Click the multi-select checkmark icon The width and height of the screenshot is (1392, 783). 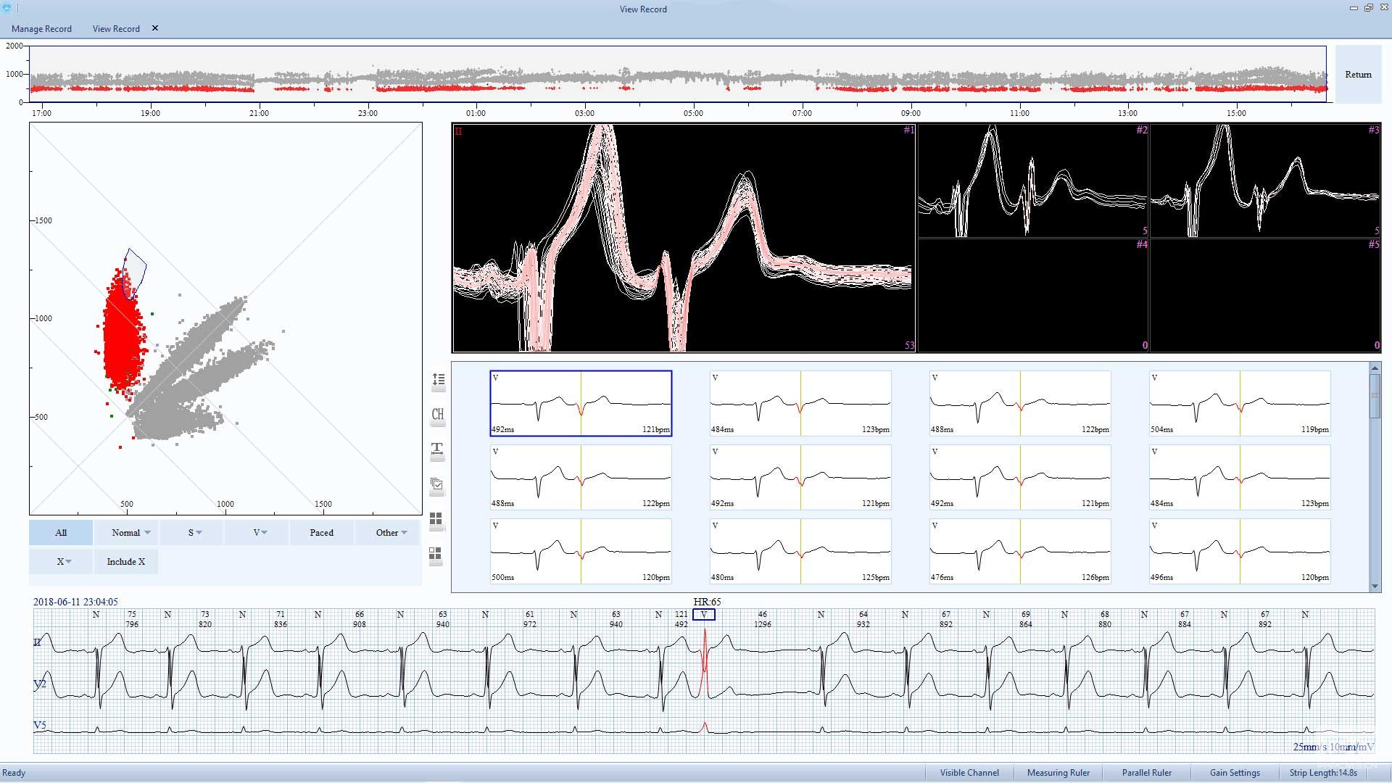437,485
